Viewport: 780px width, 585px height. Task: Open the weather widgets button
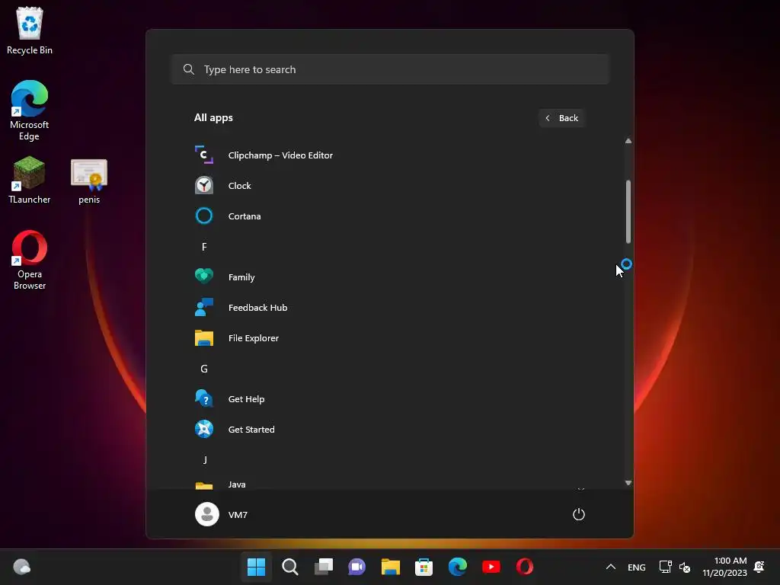point(22,567)
